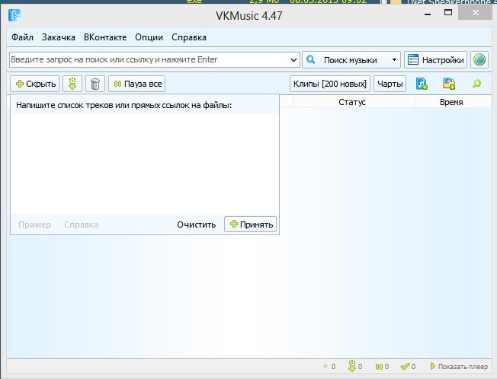Click the downloading count status icon
This screenshot has height=379, width=497.
pos(352,366)
